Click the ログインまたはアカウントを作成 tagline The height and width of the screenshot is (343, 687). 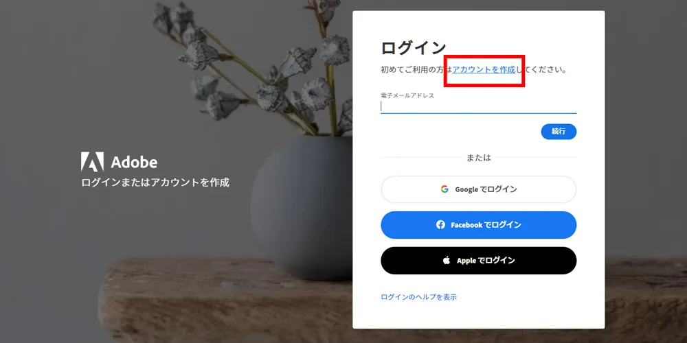155,182
